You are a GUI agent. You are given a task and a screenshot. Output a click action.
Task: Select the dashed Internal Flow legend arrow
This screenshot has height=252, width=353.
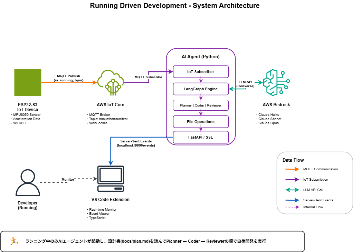tap(292, 207)
